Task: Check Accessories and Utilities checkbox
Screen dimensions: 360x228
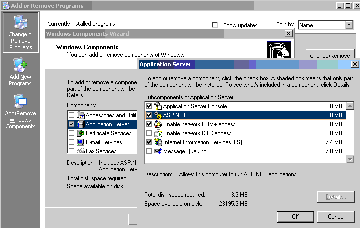Action: pyautogui.click(x=72, y=115)
